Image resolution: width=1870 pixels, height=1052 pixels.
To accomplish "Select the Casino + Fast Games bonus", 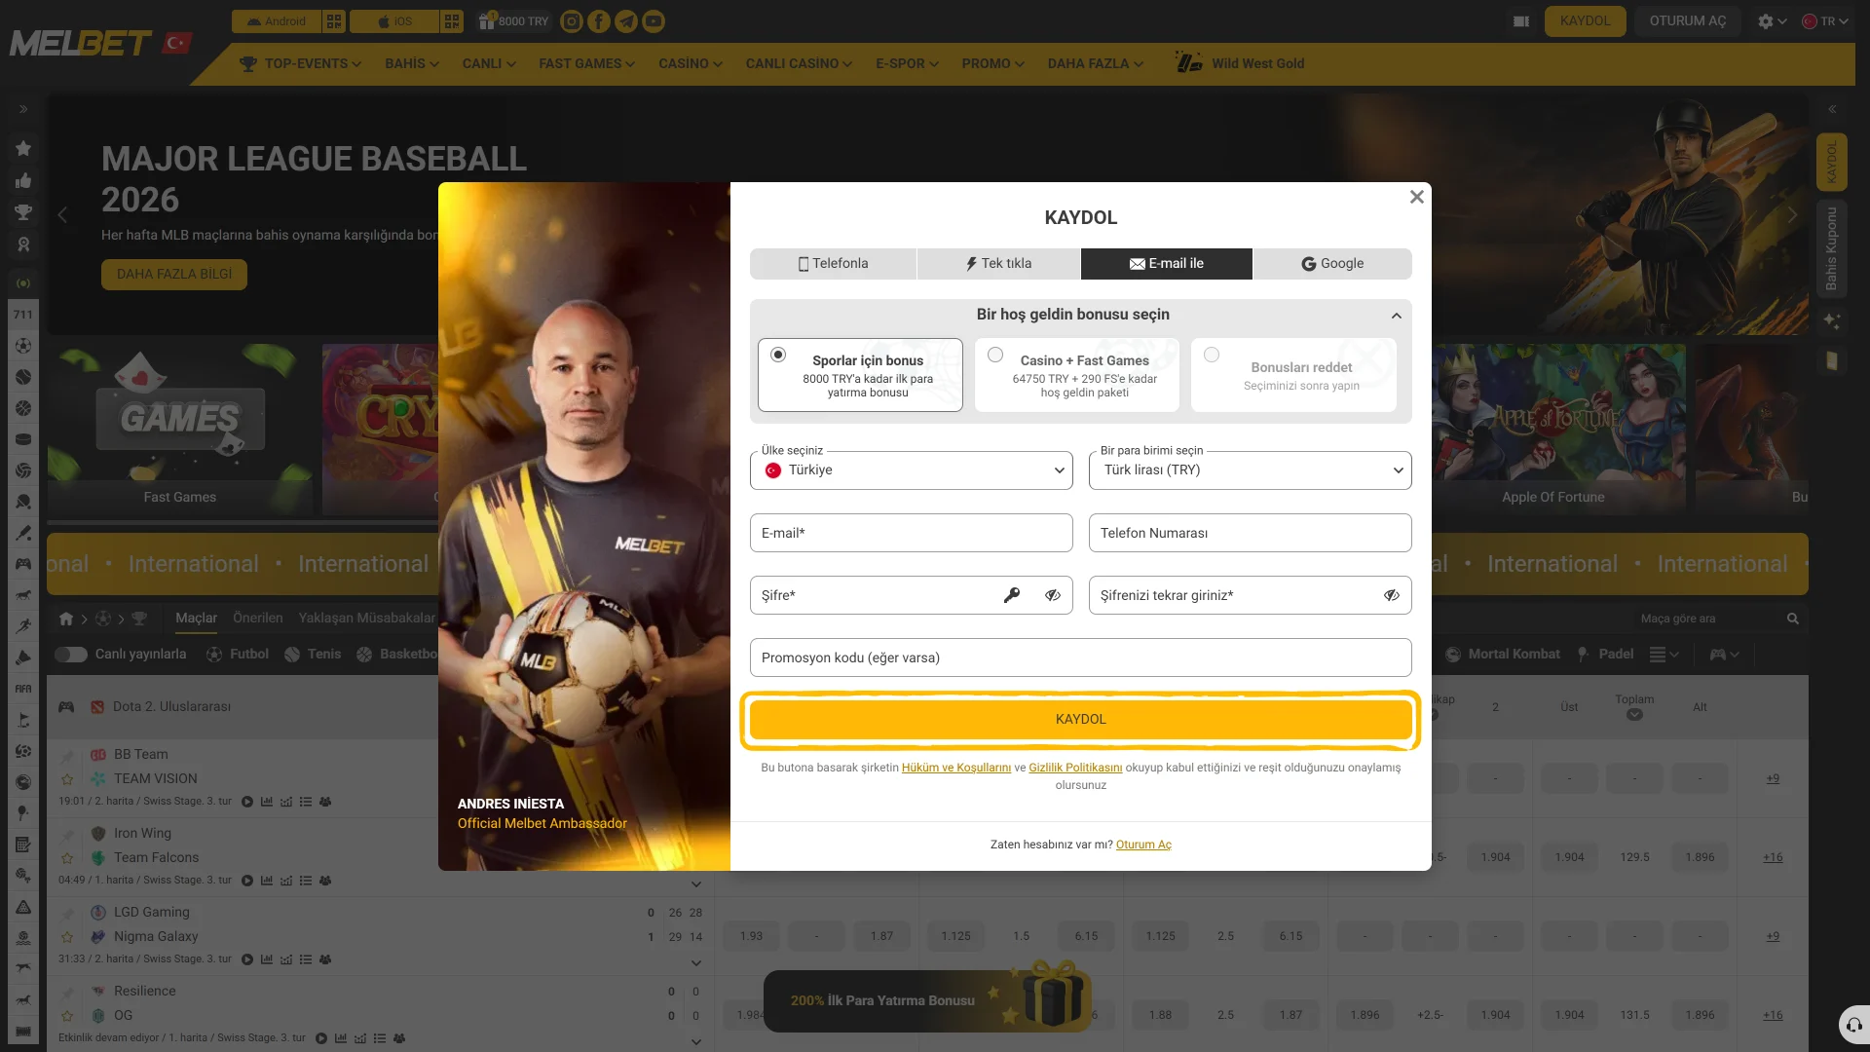I will (x=1077, y=375).
